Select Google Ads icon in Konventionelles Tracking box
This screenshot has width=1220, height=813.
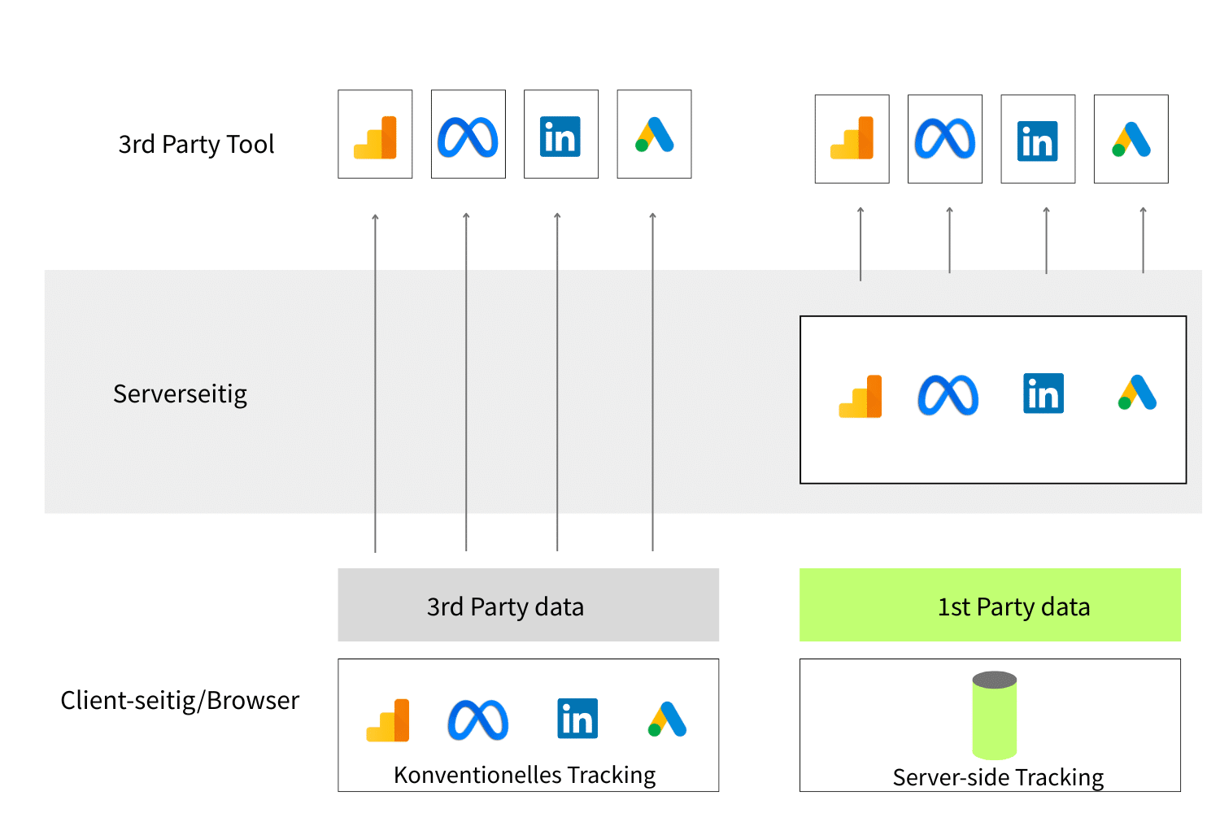click(x=668, y=720)
